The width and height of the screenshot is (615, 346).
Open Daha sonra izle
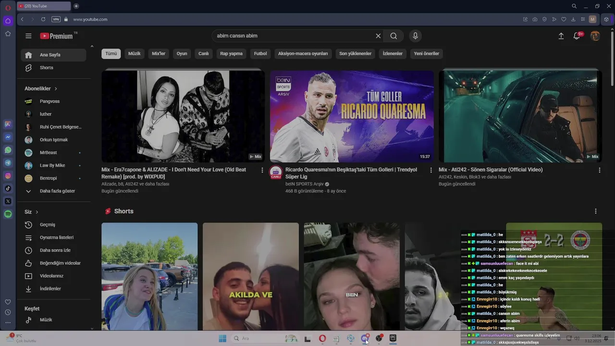click(53, 250)
